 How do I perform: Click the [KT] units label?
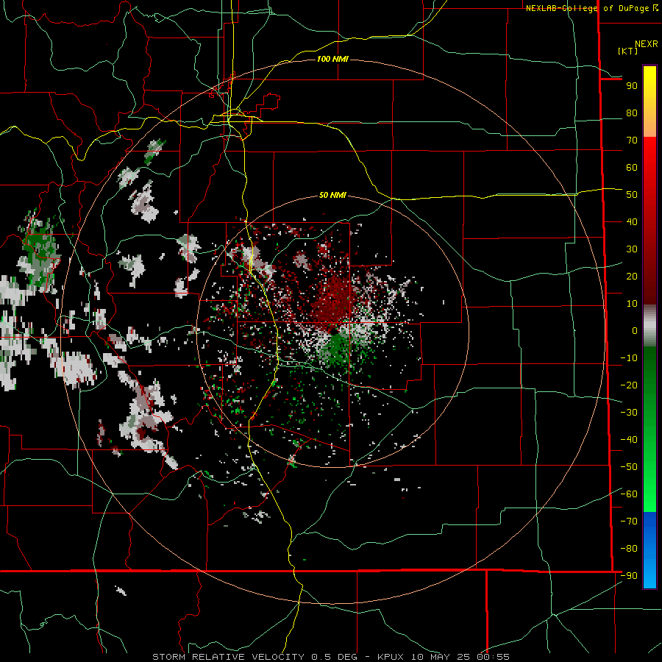click(x=628, y=51)
